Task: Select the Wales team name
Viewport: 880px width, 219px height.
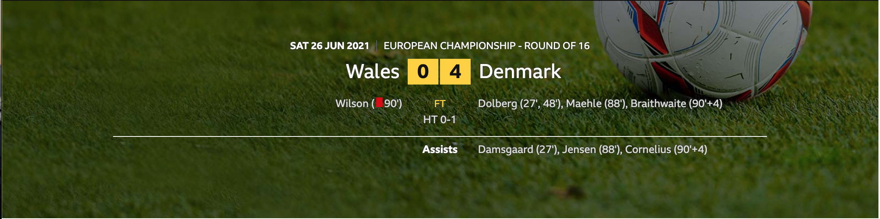Action: pyautogui.click(x=373, y=72)
